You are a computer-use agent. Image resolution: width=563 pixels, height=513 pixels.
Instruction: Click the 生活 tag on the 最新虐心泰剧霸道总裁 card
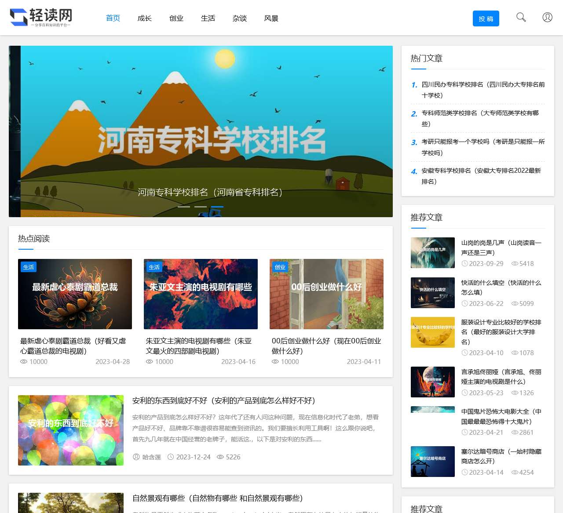coord(29,267)
